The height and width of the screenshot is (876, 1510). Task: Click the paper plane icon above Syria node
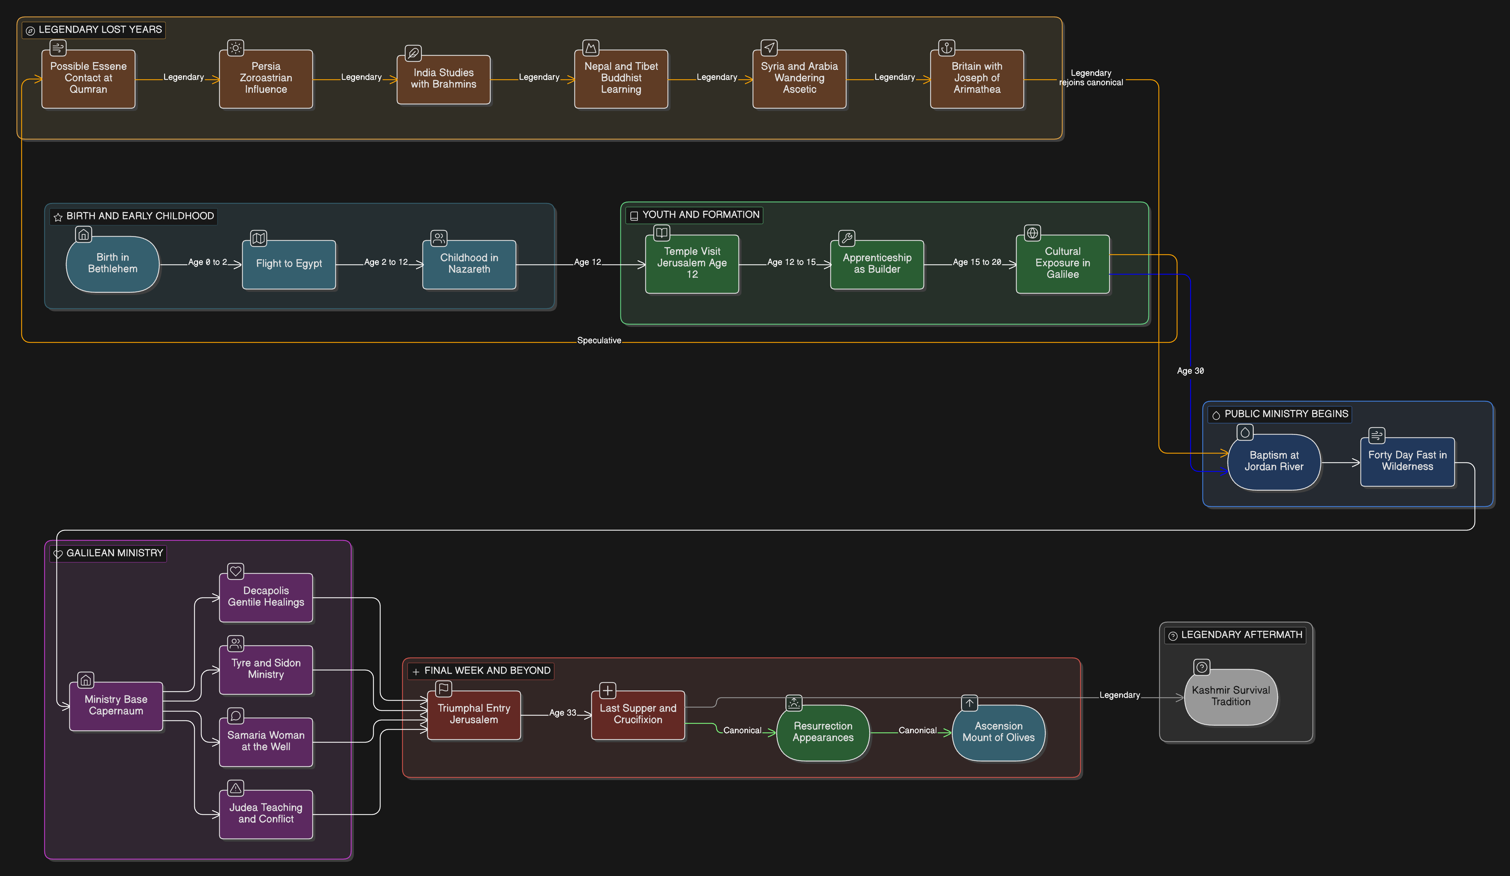769,47
